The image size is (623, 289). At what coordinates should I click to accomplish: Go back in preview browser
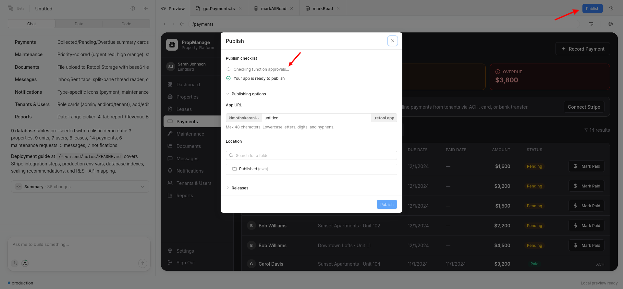[165, 24]
